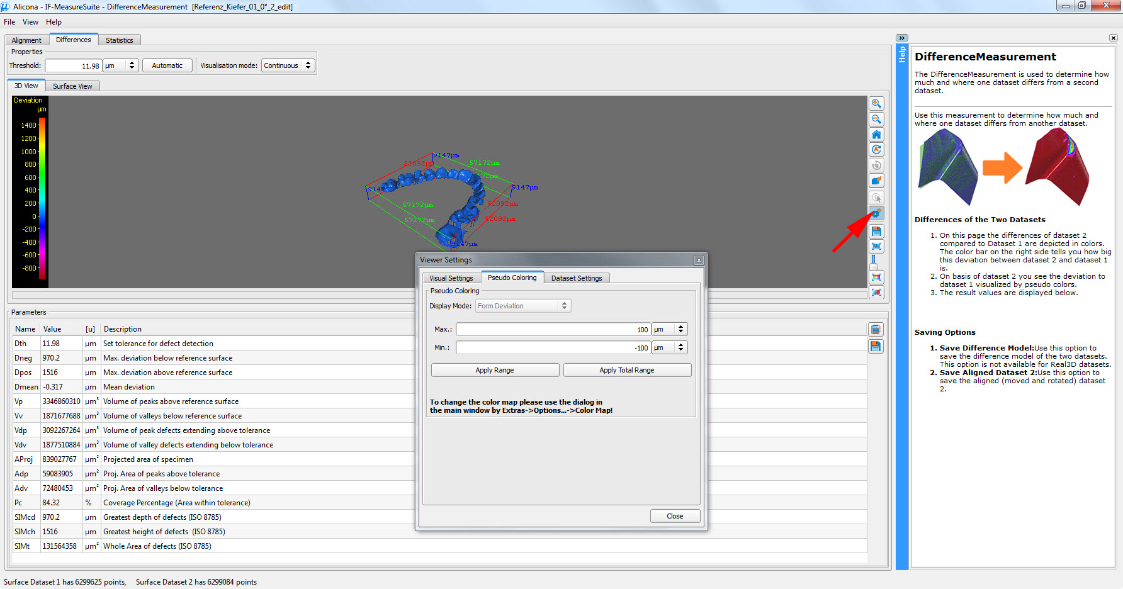Click the Deviation color scale bar

[42, 198]
